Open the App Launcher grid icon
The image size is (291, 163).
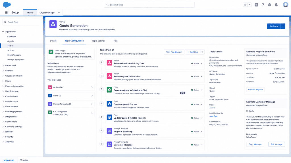click(x=7, y=12)
